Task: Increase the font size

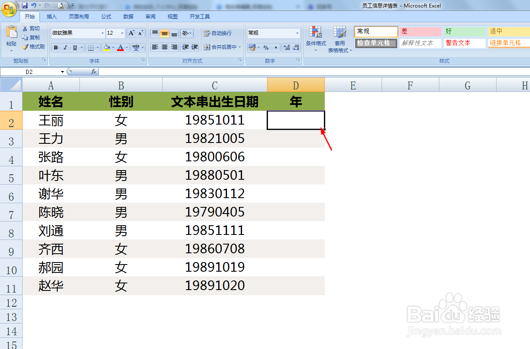Action: click(131, 33)
